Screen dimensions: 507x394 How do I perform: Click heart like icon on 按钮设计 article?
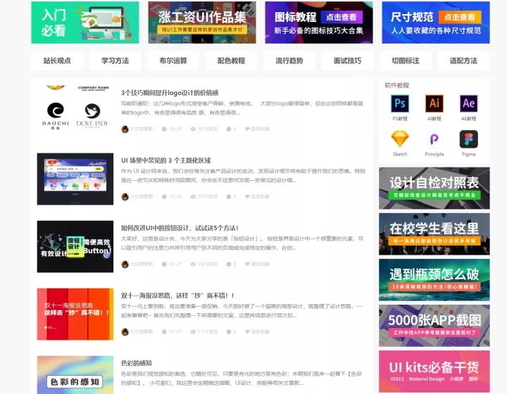pos(247,264)
